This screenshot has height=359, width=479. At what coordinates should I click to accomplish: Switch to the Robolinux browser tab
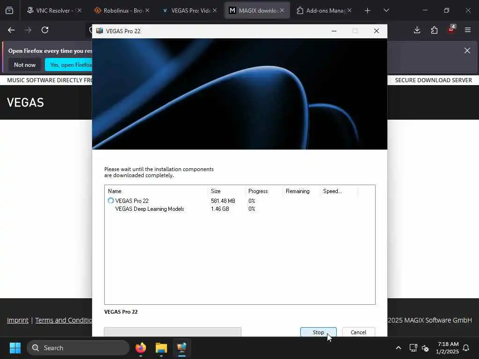(x=118, y=10)
